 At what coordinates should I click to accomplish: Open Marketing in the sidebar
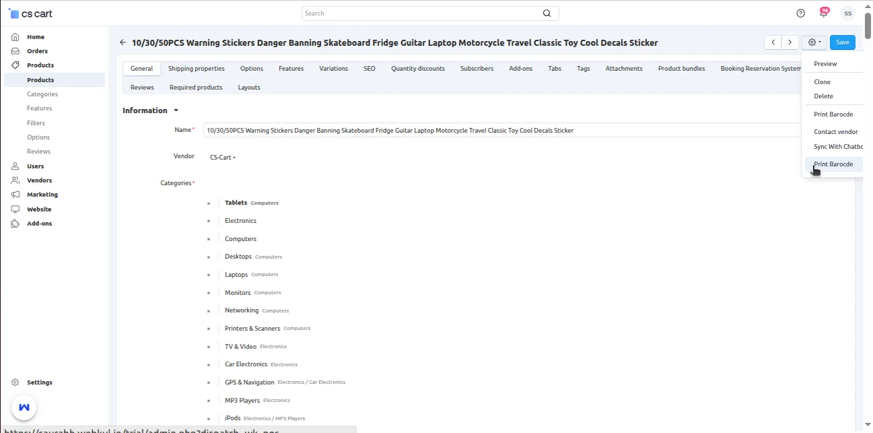point(42,195)
